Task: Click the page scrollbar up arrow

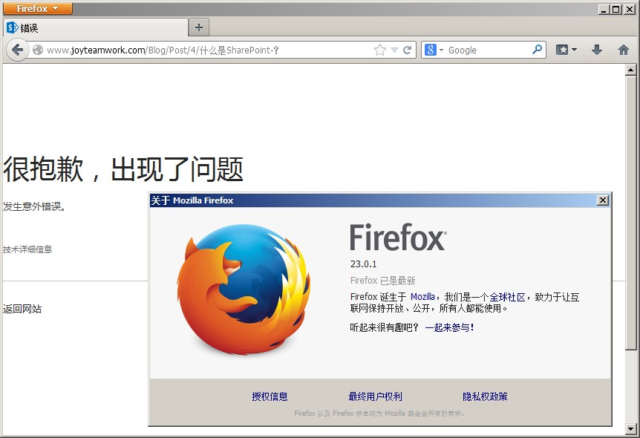Action: coord(630,71)
